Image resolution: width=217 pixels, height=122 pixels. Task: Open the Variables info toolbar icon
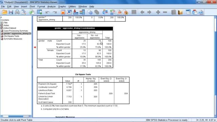click(82, 12)
